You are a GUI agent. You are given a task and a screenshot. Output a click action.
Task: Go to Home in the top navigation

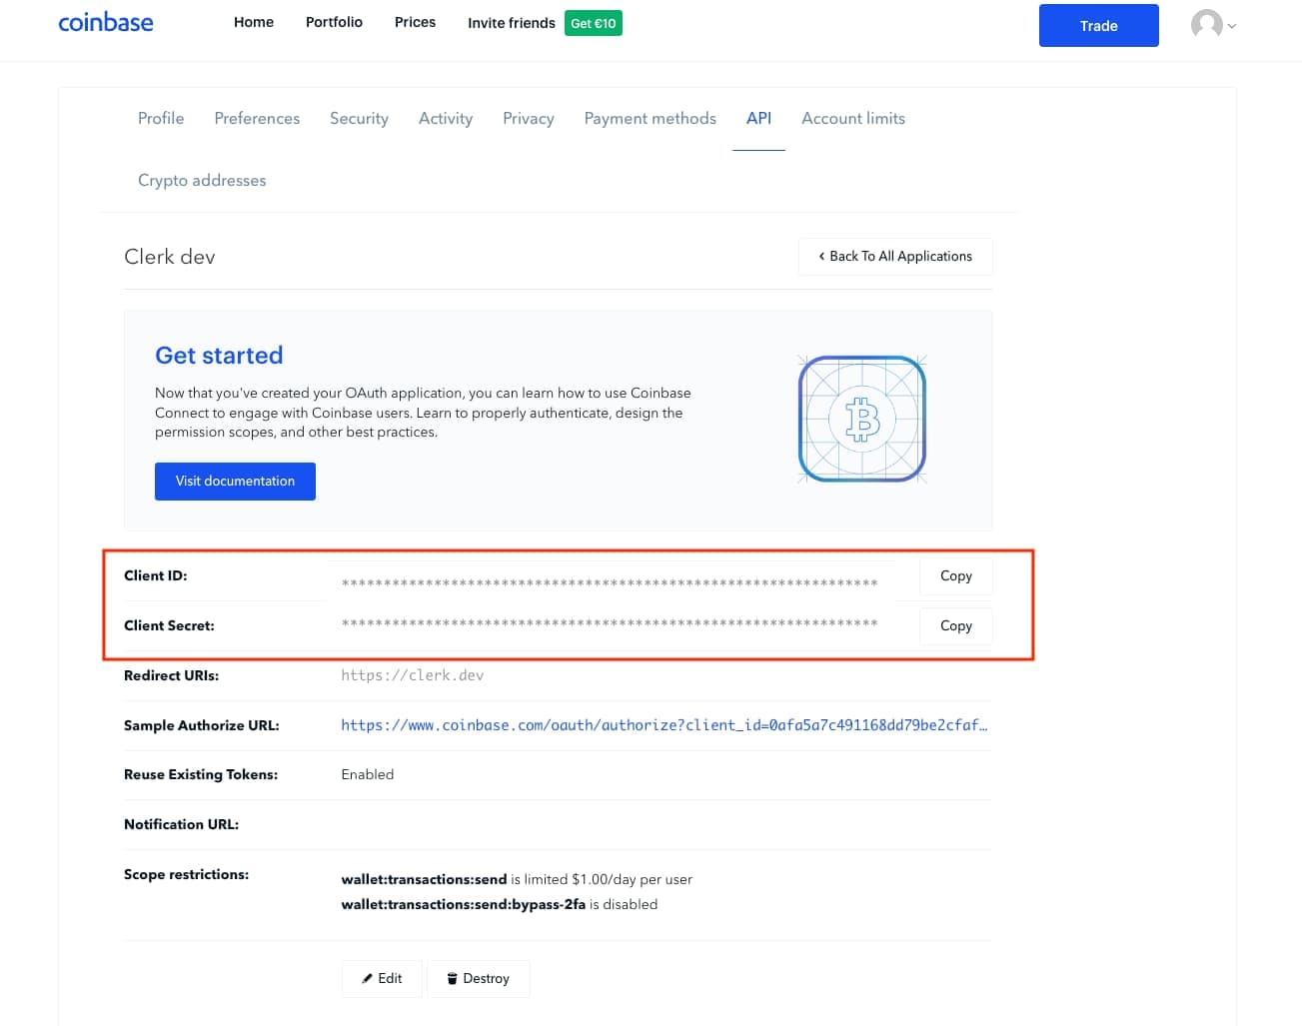tap(254, 22)
